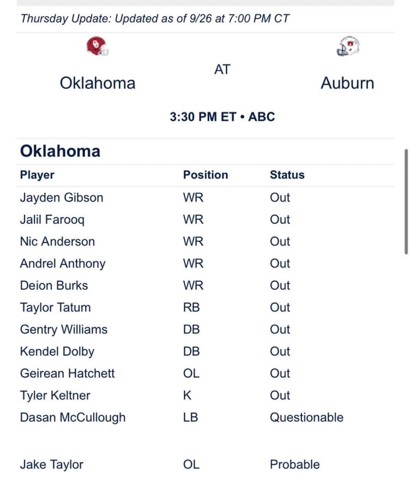Select the Oklahoma team name in matchup header
This screenshot has width=411, height=491.
coord(98,83)
